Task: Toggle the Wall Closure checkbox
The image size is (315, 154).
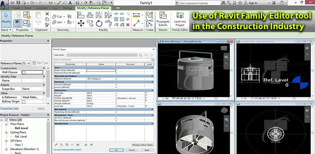Action: tap(24, 72)
